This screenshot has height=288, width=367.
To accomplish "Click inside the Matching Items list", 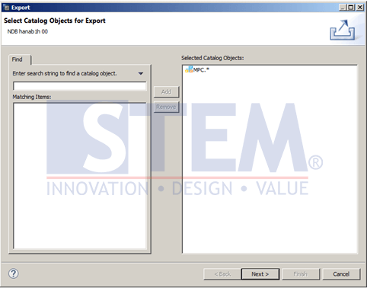I will coord(80,176).
